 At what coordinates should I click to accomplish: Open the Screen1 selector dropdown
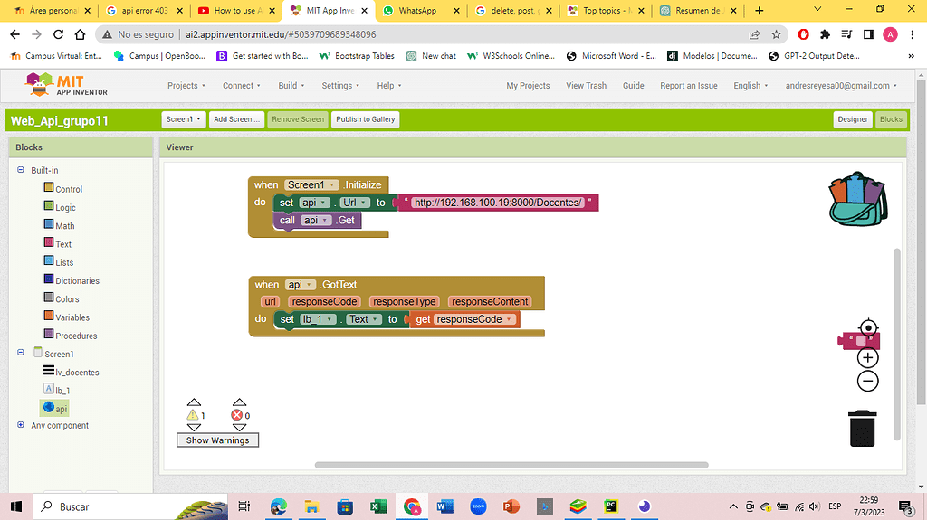pos(184,119)
